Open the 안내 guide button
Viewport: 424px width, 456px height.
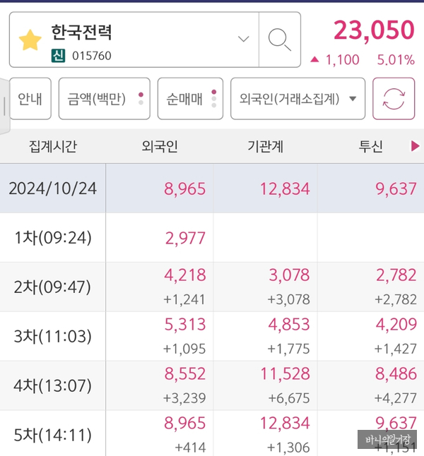pyautogui.click(x=30, y=99)
